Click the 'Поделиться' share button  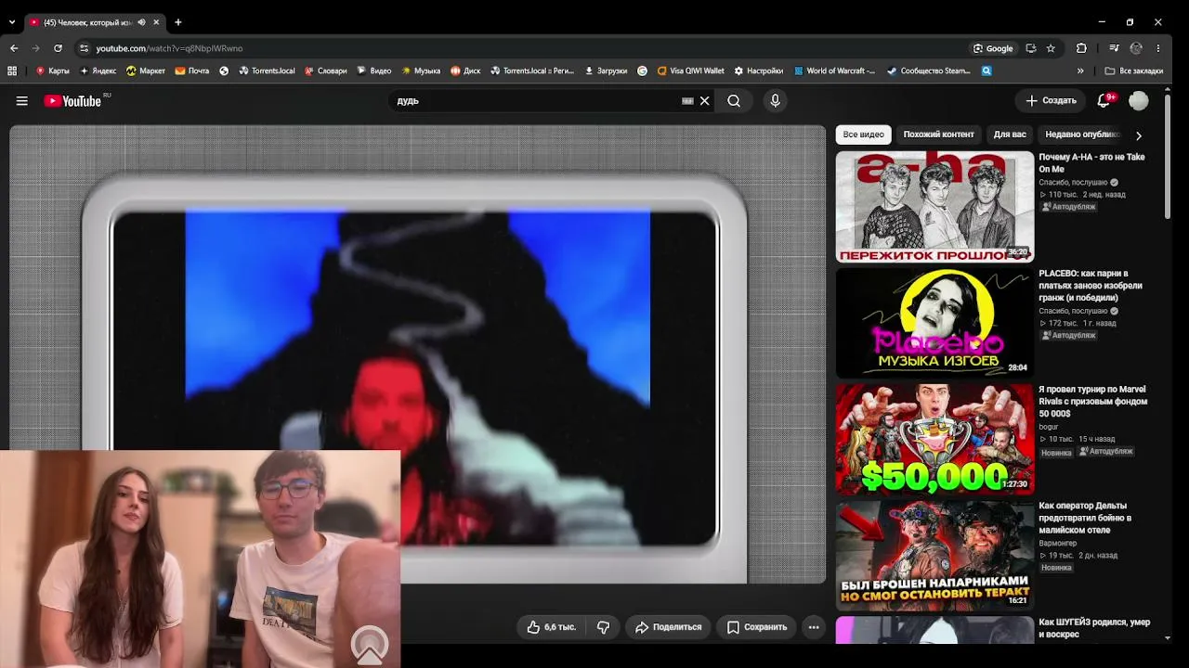[x=668, y=627]
